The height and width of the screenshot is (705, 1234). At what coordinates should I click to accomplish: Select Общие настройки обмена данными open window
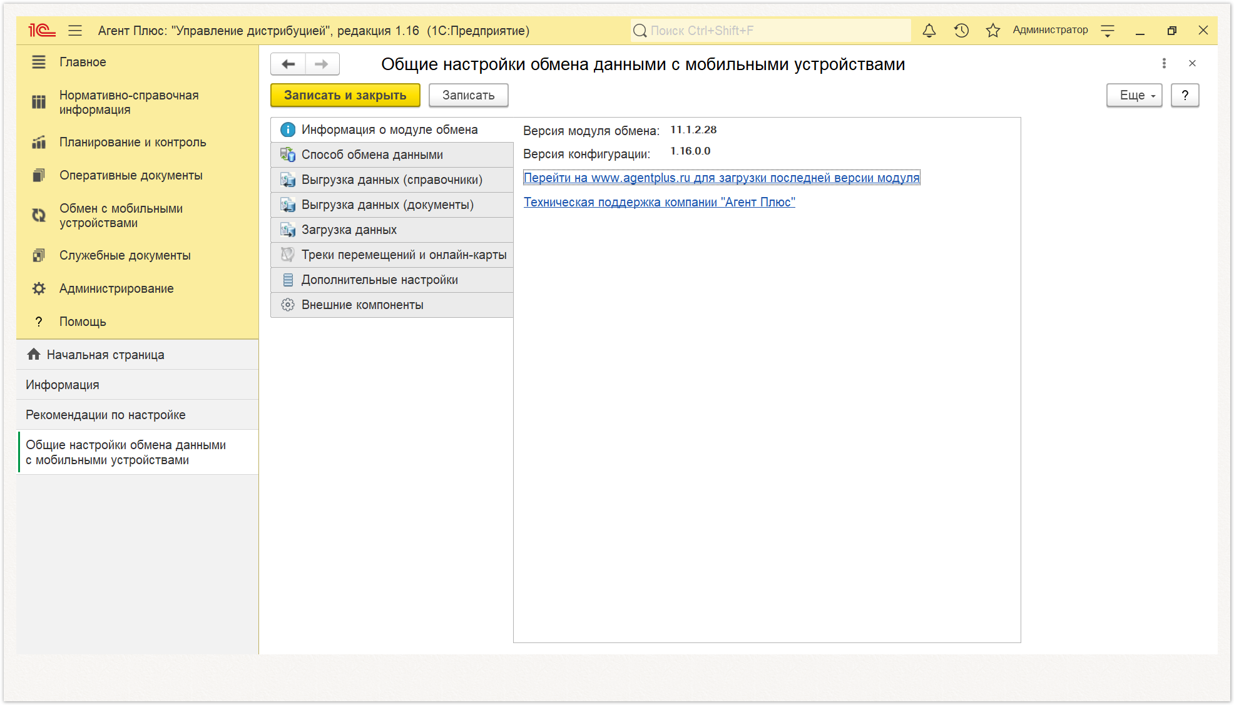click(x=137, y=452)
